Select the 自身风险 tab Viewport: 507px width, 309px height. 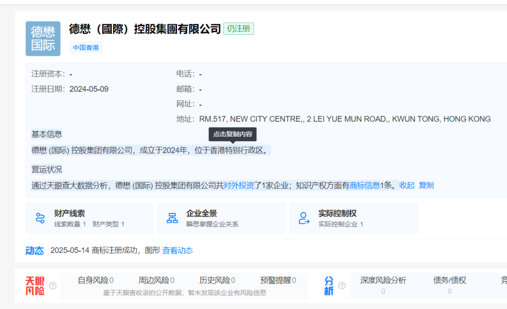tap(95, 280)
